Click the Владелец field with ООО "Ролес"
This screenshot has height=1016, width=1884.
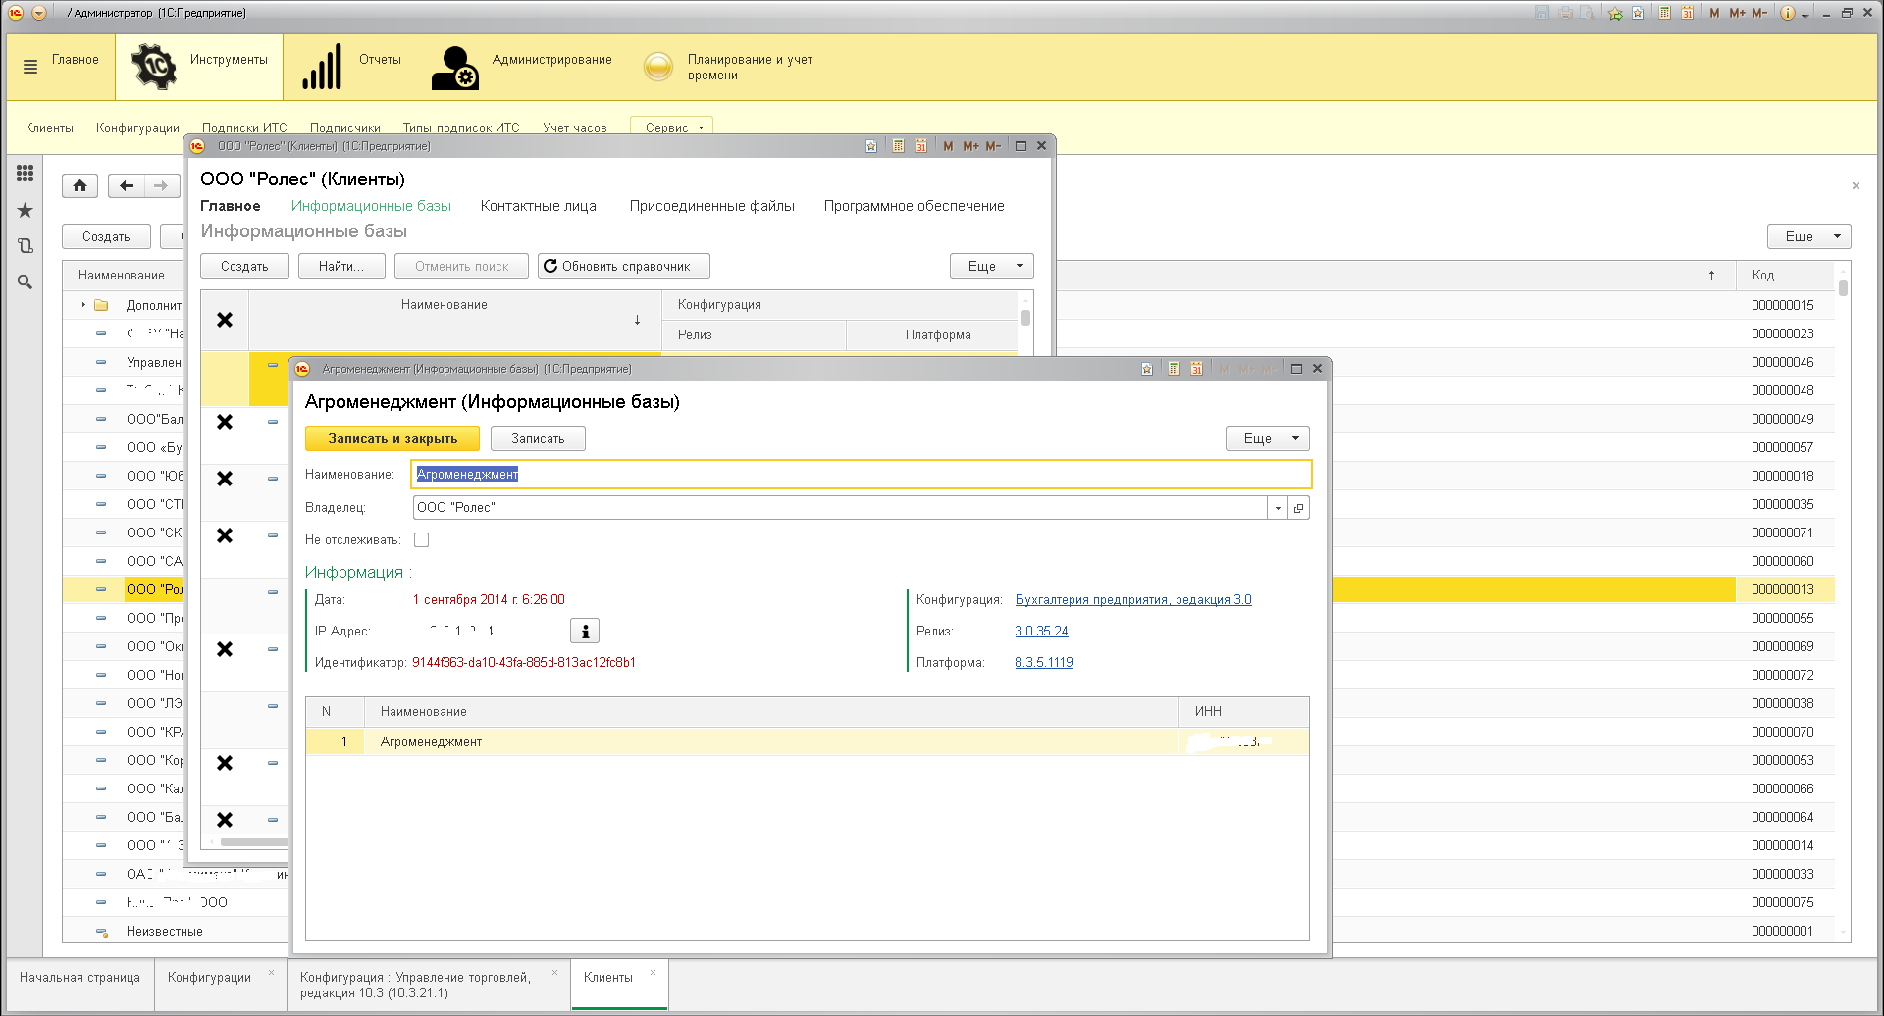coord(840,508)
